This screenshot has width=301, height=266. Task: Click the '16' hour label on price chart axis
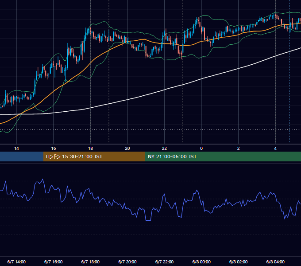(54, 149)
